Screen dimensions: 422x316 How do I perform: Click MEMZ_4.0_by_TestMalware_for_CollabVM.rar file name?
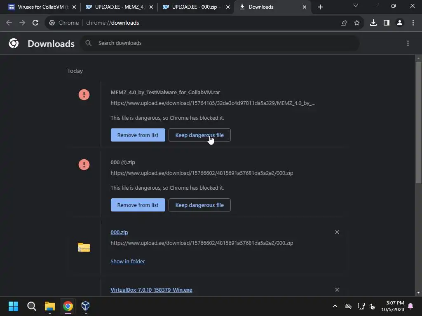(165, 93)
